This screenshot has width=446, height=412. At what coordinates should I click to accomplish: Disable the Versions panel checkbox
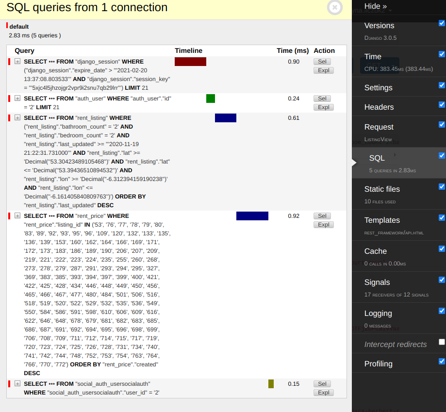click(x=442, y=23)
